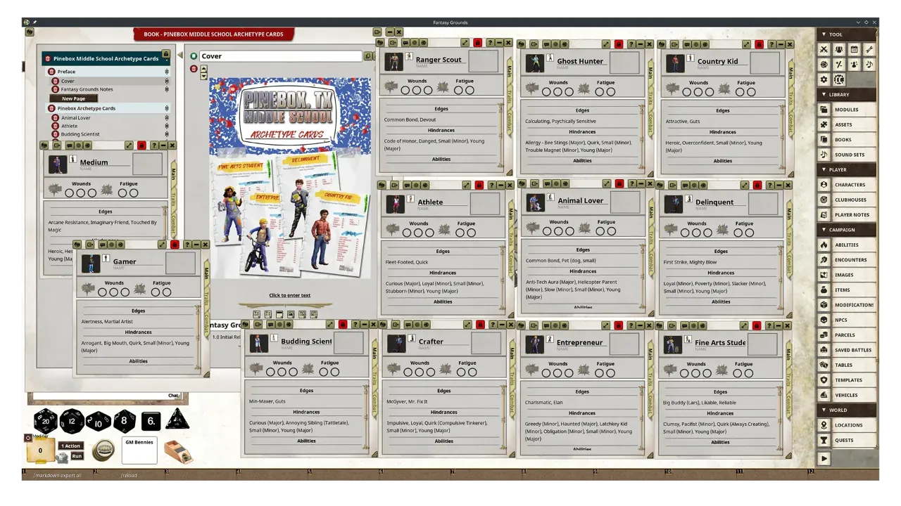This screenshot has width=901, height=506.
Task: Click hotkey slot /markdown export all
Action: coord(58,476)
